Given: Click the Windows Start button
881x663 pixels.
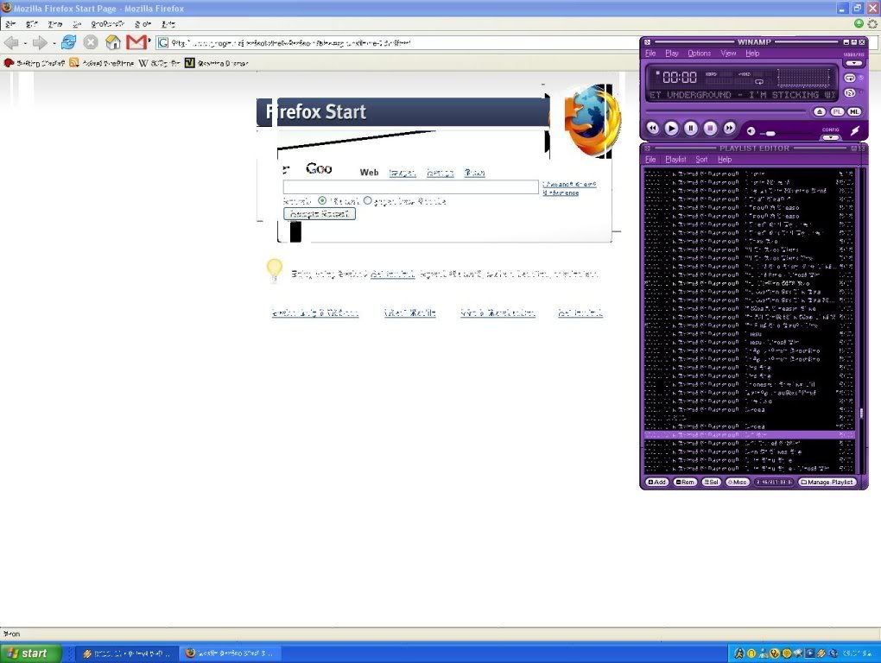Looking at the screenshot, I should click(30, 654).
